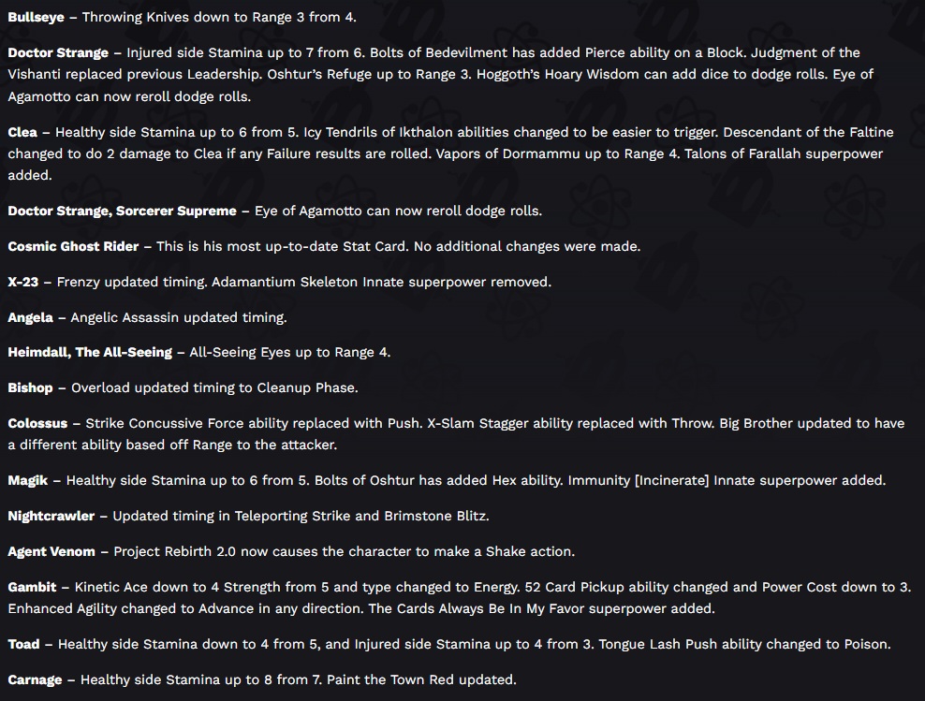Click Doctor Strange, Sorcerer Supreme heading
925x701 pixels.
click(122, 212)
